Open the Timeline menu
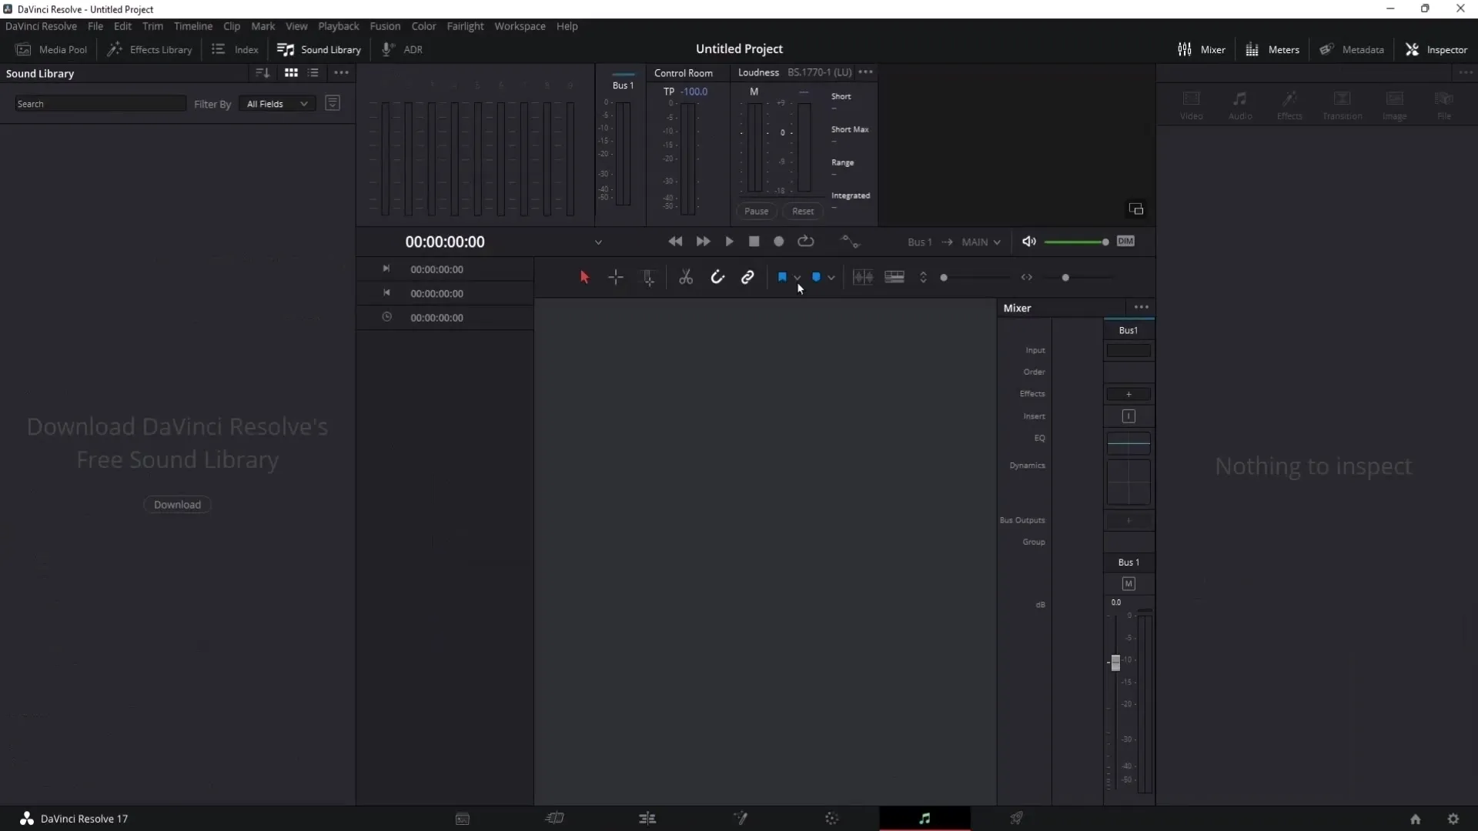 193,26
